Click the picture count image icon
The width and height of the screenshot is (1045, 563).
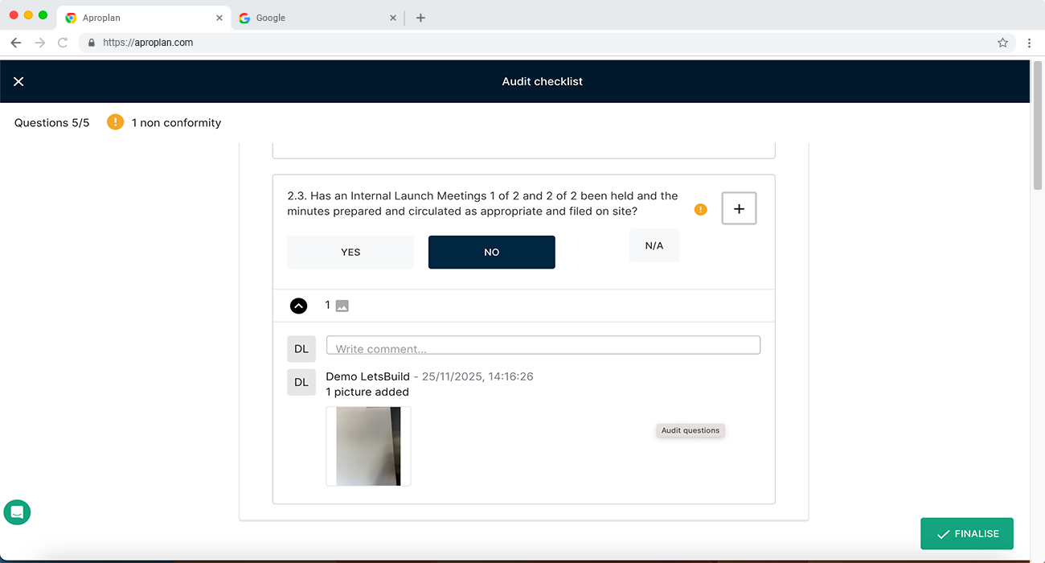(342, 306)
